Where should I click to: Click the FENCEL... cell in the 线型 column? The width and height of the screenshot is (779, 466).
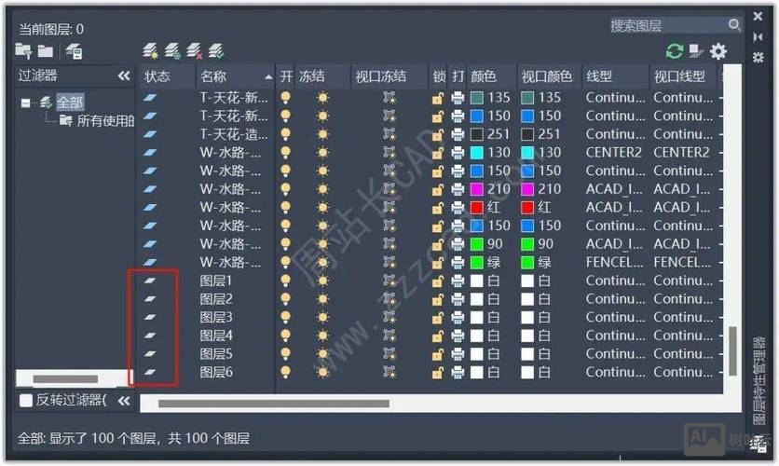pos(615,262)
